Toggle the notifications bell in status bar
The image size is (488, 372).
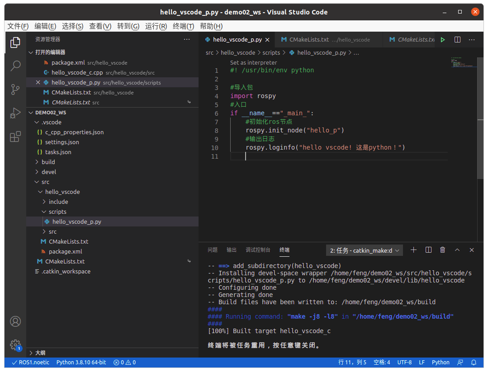click(473, 362)
